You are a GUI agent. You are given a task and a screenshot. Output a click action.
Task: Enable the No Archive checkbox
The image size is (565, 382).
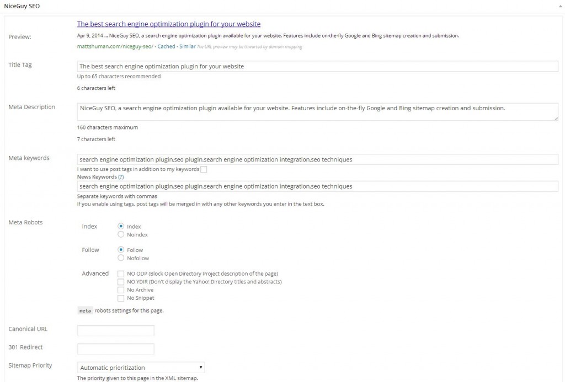[x=121, y=290]
